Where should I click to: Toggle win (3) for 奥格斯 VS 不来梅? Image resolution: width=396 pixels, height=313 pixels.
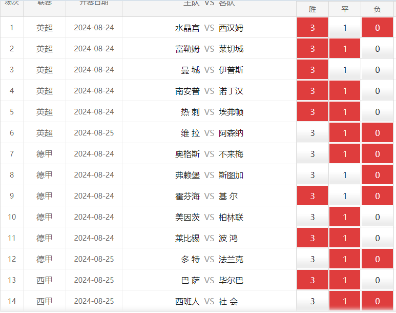coord(312,153)
